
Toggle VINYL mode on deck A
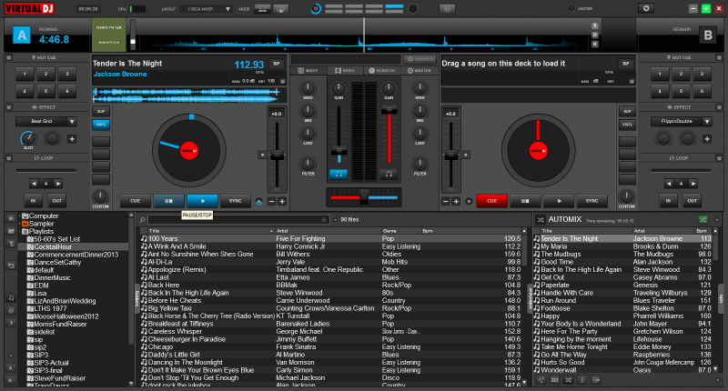101,125
